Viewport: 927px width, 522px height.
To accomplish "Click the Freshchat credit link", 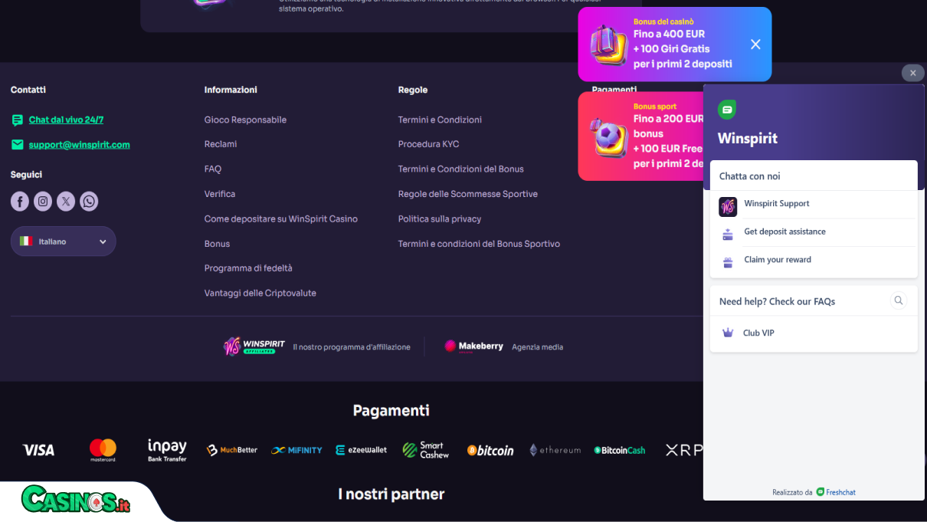I will pyautogui.click(x=836, y=492).
